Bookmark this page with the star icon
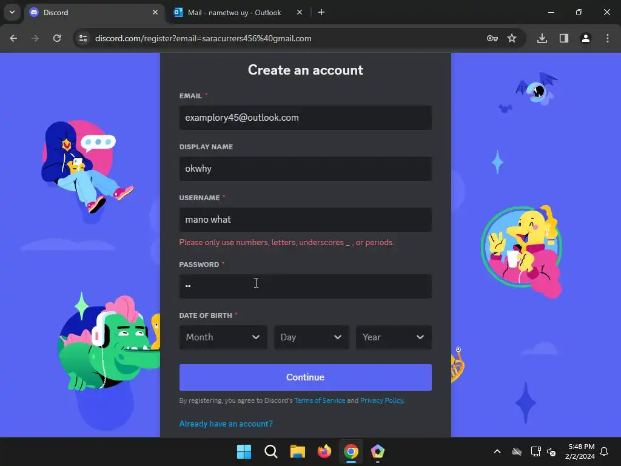621x466 pixels. point(512,38)
